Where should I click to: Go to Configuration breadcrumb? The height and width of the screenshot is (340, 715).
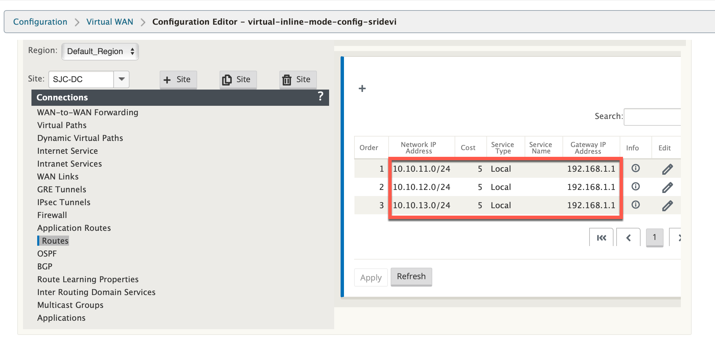click(x=40, y=22)
